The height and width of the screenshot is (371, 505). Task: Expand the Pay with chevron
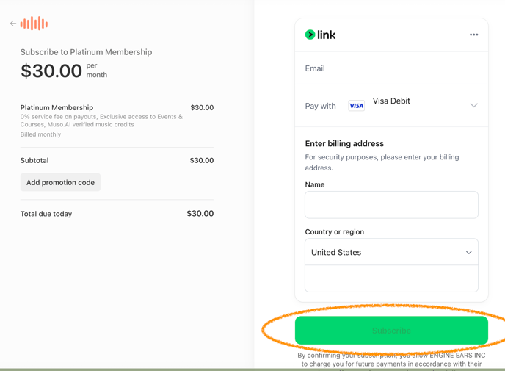pyautogui.click(x=473, y=106)
